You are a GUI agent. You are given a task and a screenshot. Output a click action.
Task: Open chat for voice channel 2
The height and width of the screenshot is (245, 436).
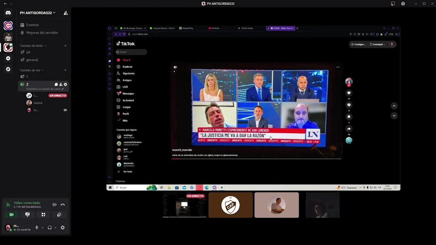[x=56, y=84]
